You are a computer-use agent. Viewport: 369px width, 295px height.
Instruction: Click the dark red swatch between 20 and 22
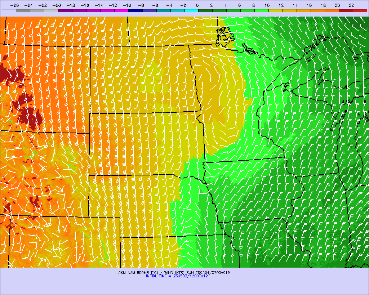346,10
